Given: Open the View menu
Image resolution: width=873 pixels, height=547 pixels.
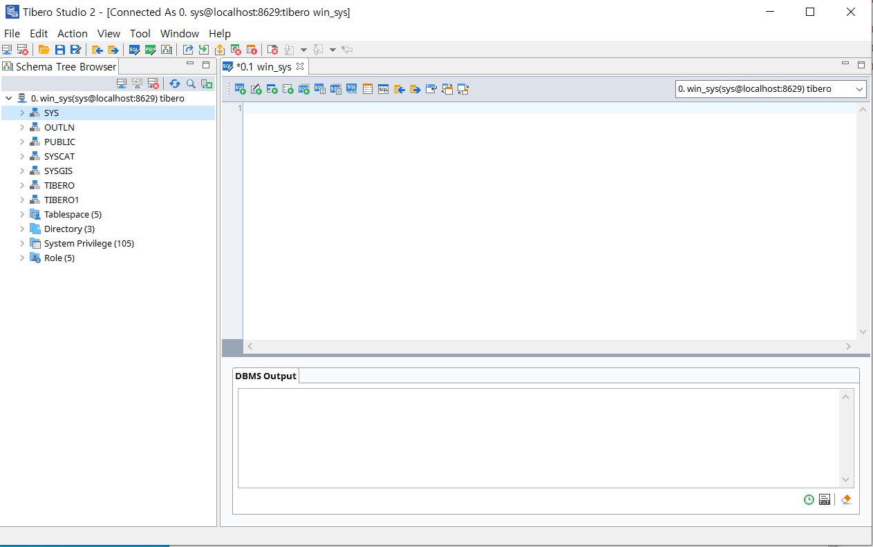Looking at the screenshot, I should coord(109,33).
